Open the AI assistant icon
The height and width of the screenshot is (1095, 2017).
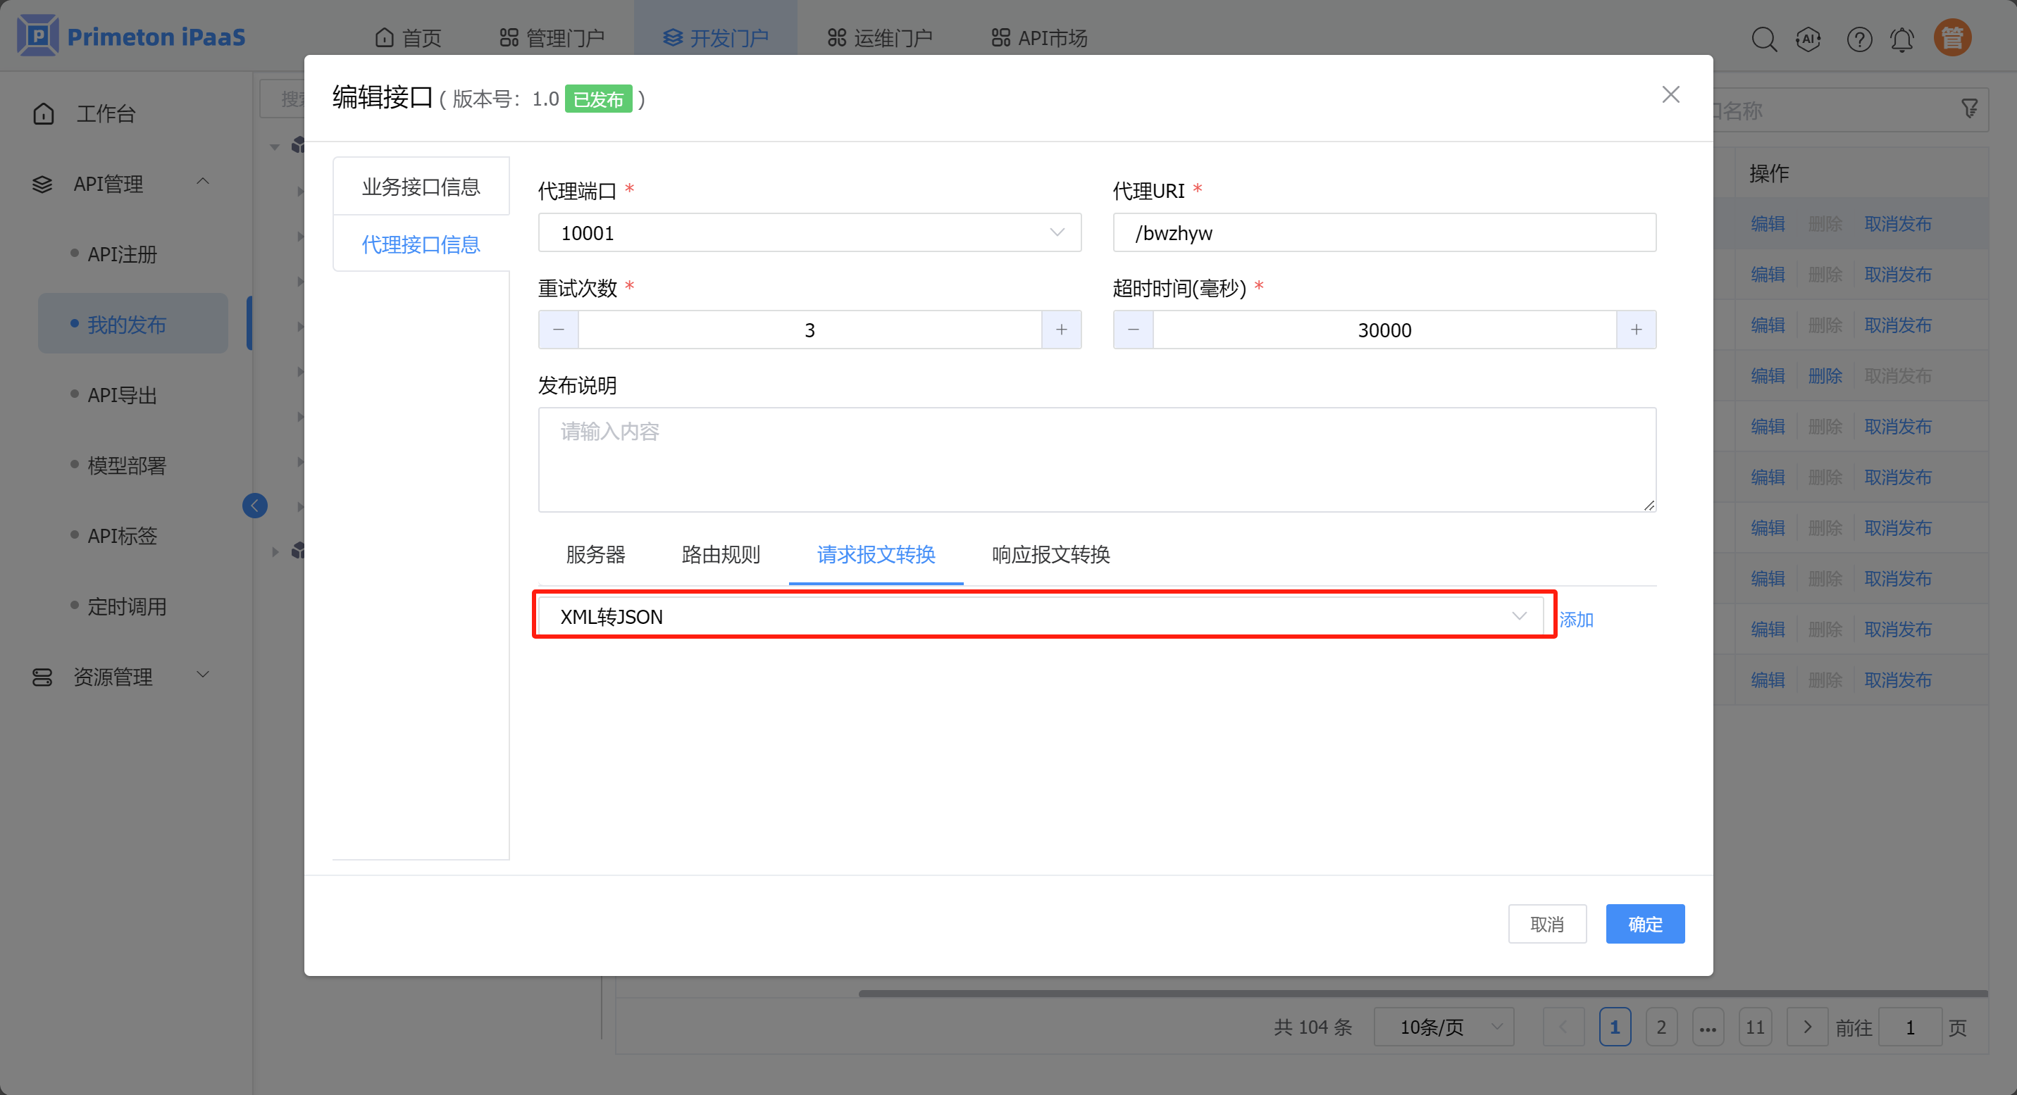click(1808, 38)
